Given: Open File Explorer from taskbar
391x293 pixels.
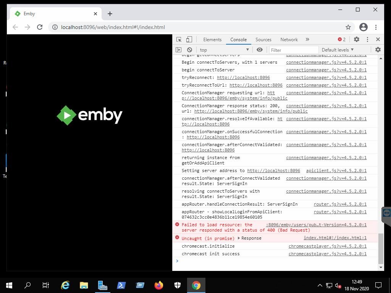Looking at the screenshot, I should tap(84, 285).
